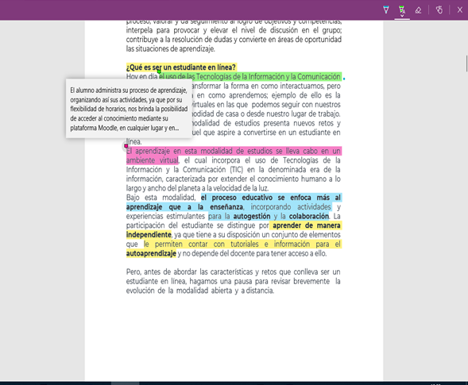Screen dimensions: 468x385
Task: Click the blue dot after 'Comunicación'
Action: (x=344, y=79)
